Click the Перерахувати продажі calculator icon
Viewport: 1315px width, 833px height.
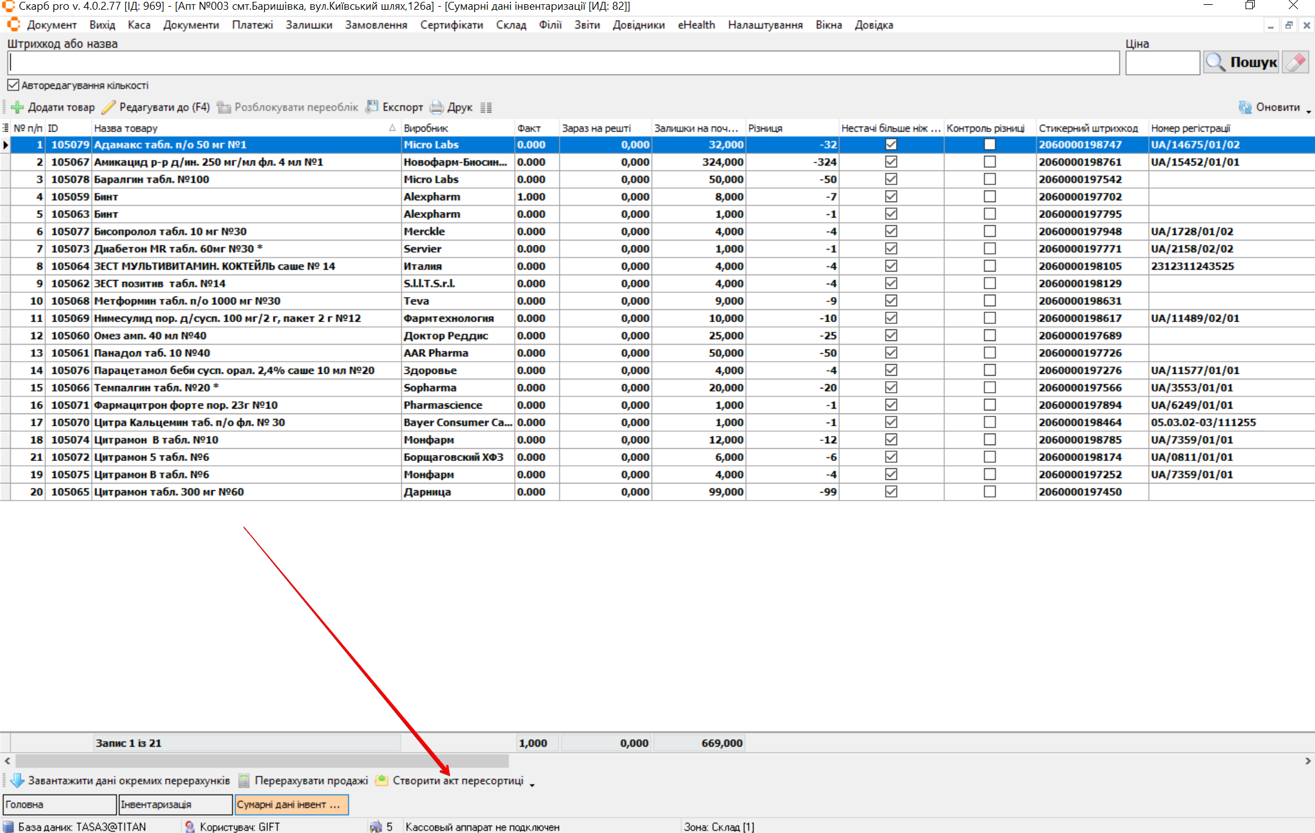[244, 781]
